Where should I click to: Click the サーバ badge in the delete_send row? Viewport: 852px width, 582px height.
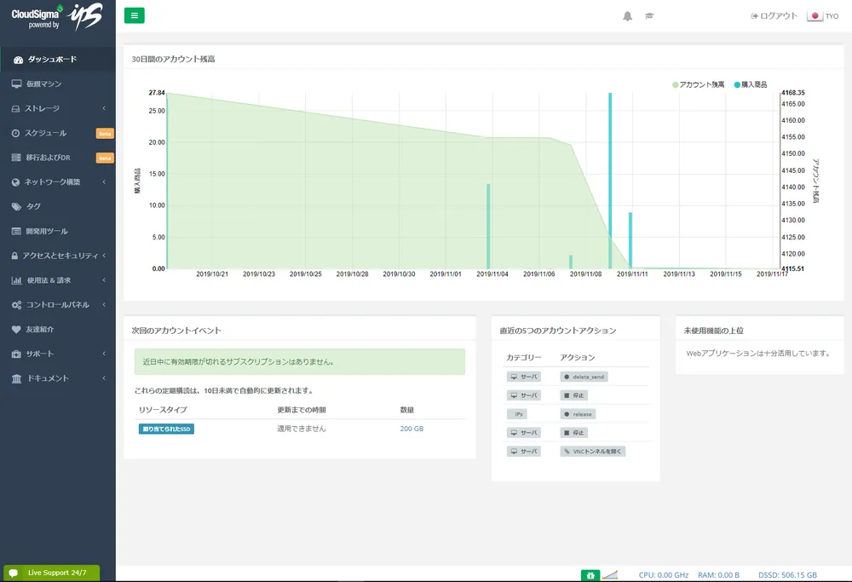[x=523, y=377]
